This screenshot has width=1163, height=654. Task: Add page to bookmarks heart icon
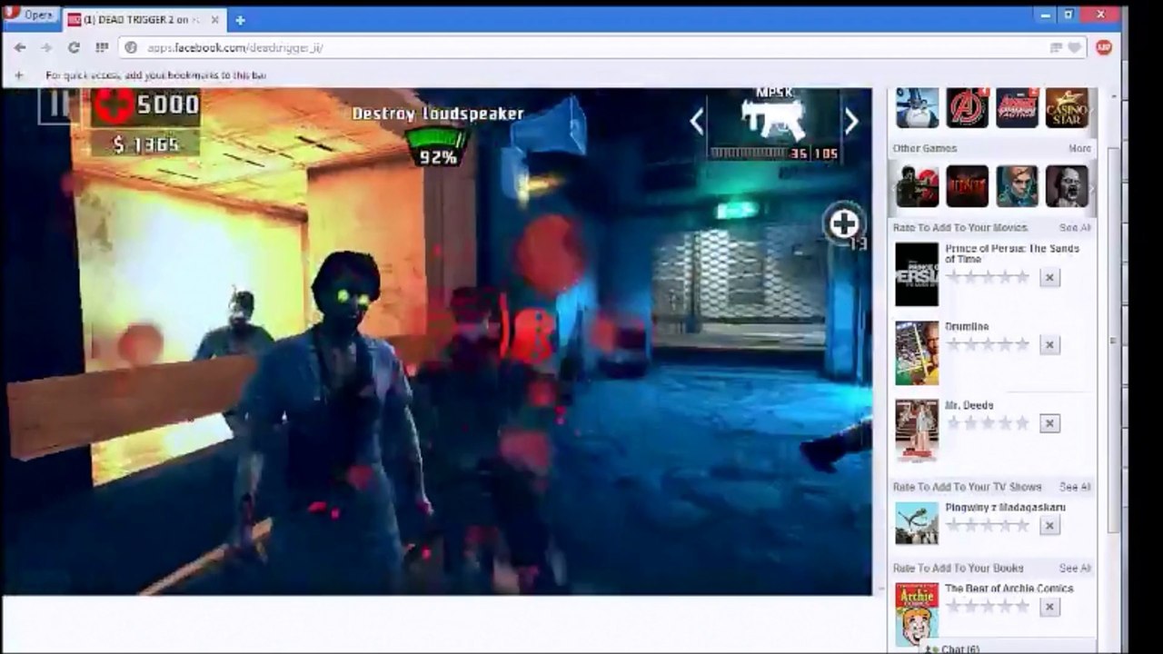point(1074,47)
